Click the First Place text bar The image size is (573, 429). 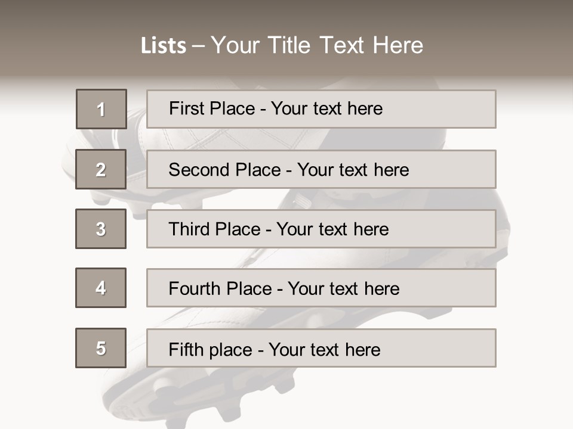pos(321,109)
